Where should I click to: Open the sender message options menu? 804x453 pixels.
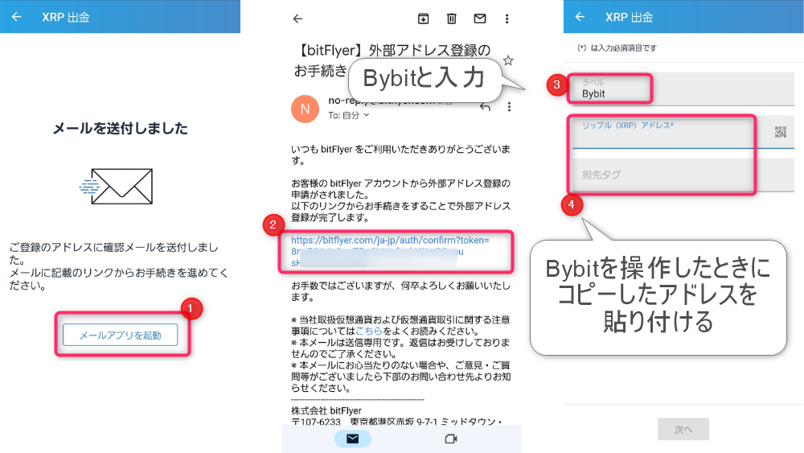[509, 107]
